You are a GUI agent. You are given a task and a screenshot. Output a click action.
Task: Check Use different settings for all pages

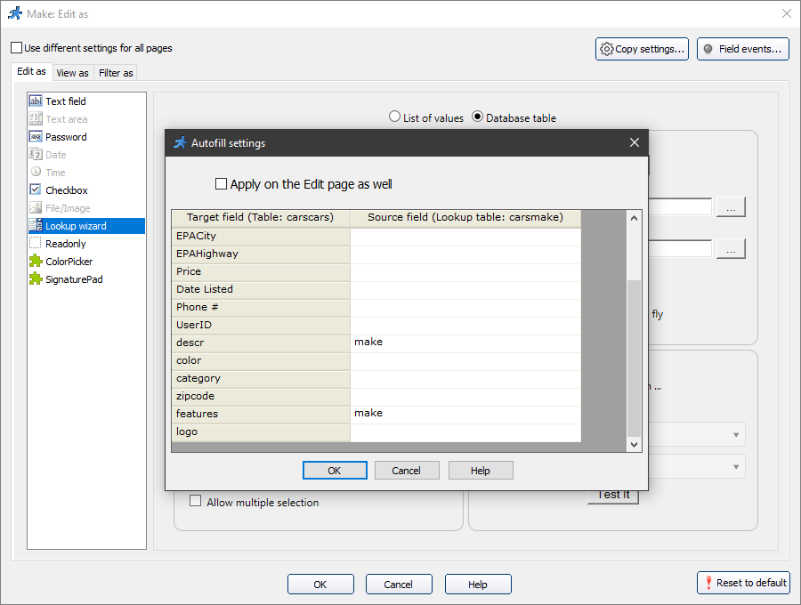14,47
